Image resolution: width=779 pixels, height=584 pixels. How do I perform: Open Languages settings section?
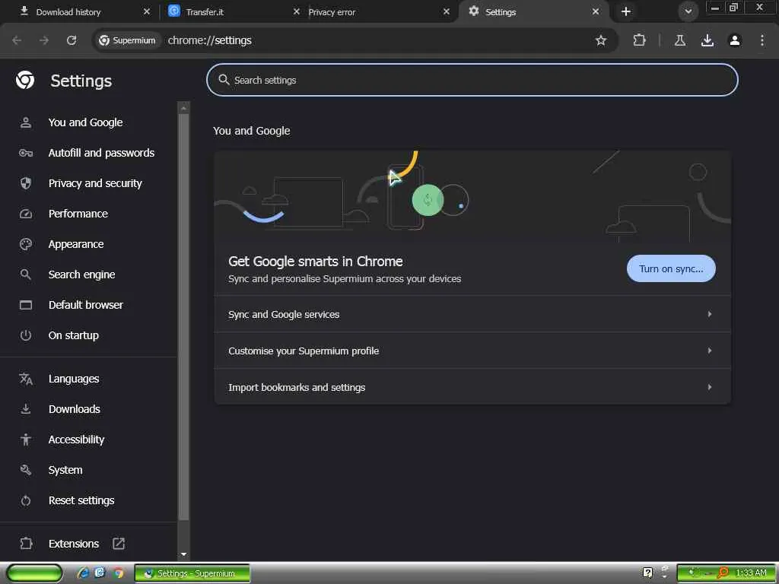pos(74,379)
